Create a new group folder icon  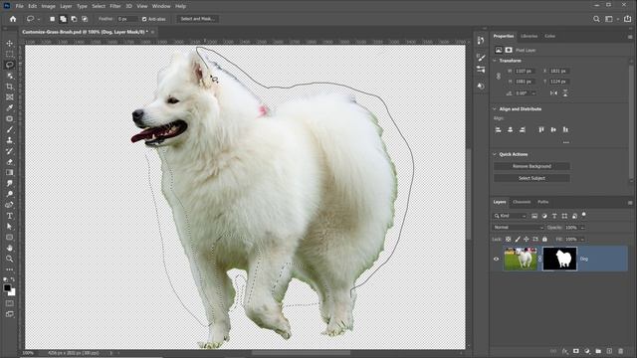[x=598, y=351]
